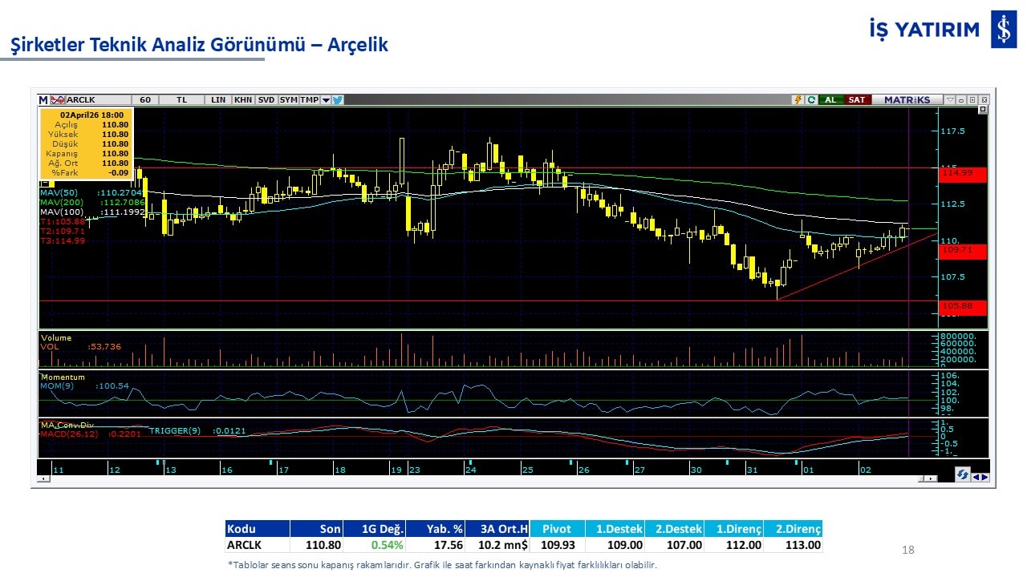Click the Twitter bird icon
This screenshot has height=577, width=1027.
[x=338, y=100]
